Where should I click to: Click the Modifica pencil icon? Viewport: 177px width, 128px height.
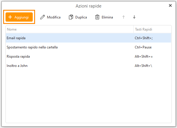[x=43, y=17]
